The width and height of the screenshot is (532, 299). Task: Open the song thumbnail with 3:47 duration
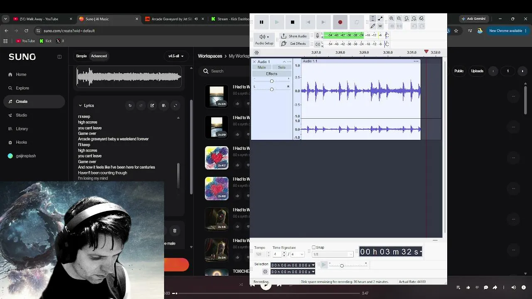coord(217,158)
